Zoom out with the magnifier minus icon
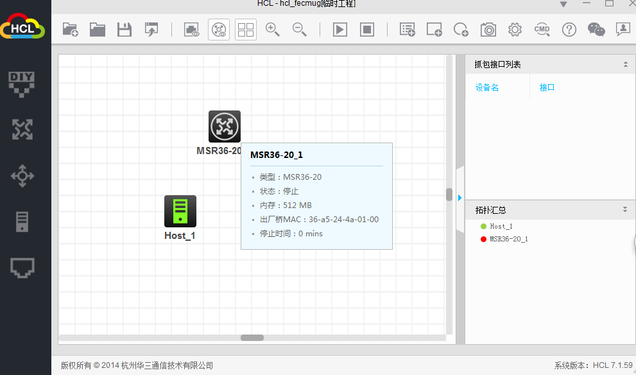This screenshot has height=375, width=636. 299,30
